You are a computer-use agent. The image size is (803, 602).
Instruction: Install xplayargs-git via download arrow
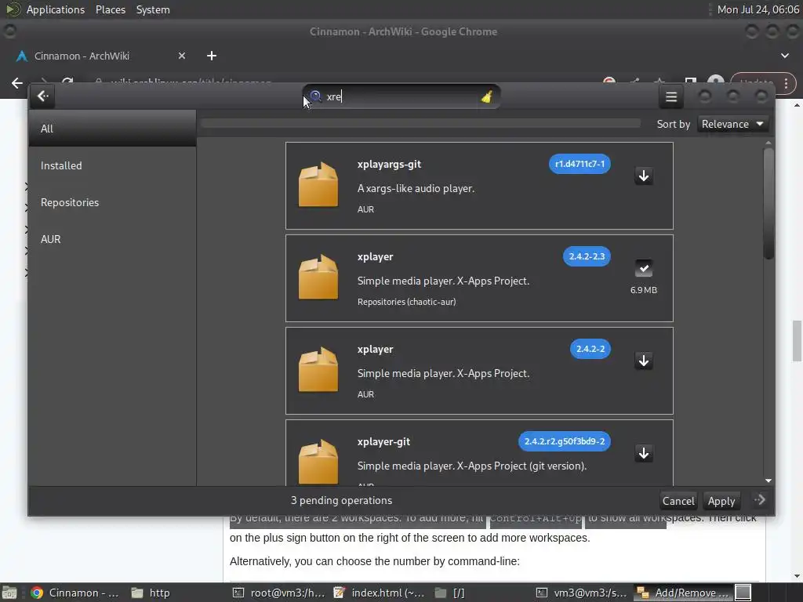[644, 176]
